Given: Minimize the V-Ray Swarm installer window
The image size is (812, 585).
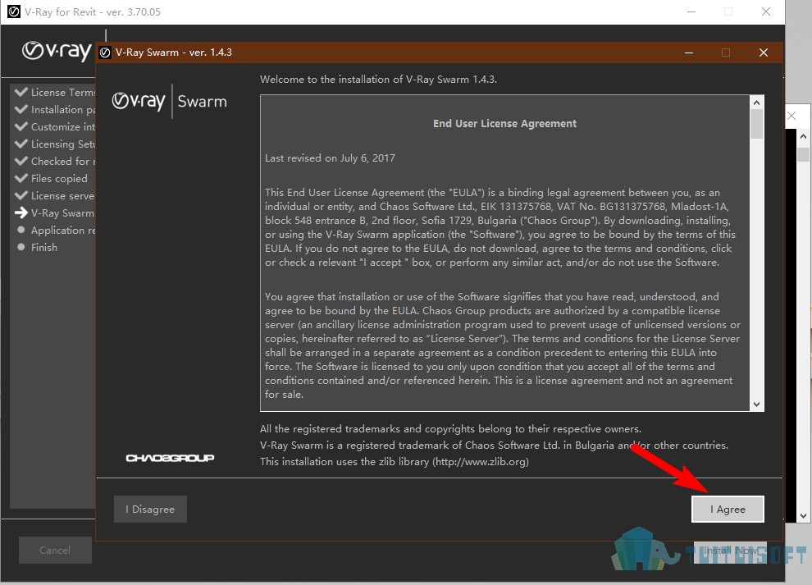Looking at the screenshot, I should click(689, 53).
